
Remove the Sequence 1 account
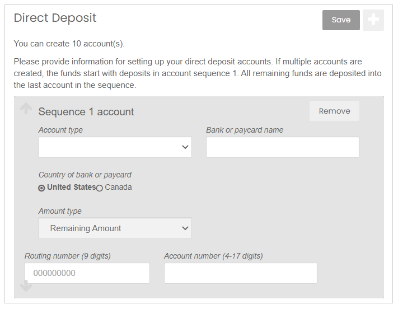(334, 111)
